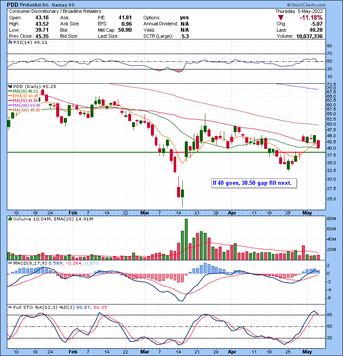This screenshot has width=343, height=356.
Task: Click the Yield label
Action: [149, 30]
